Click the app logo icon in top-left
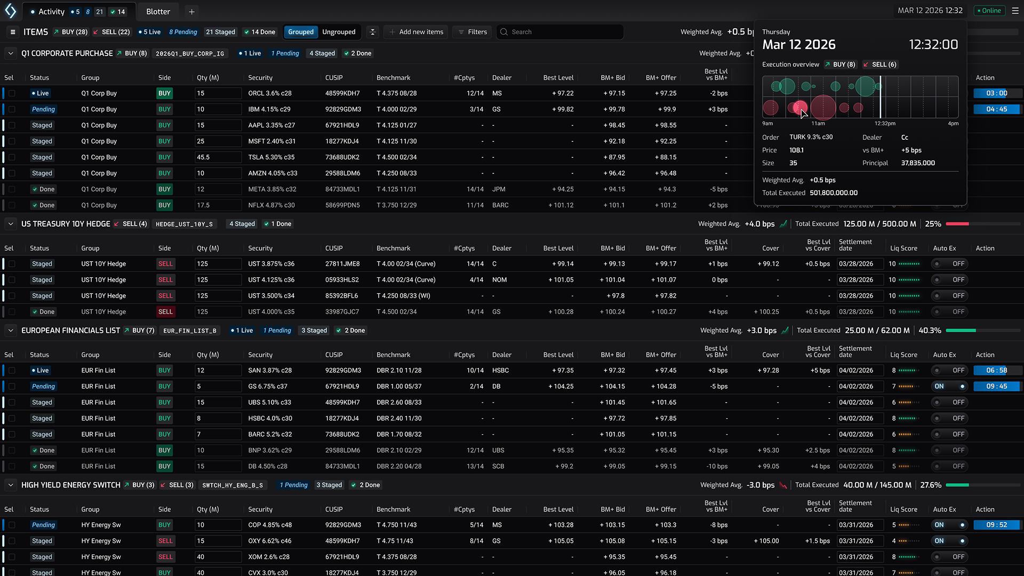Image resolution: width=1024 pixels, height=576 pixels. tap(11, 11)
